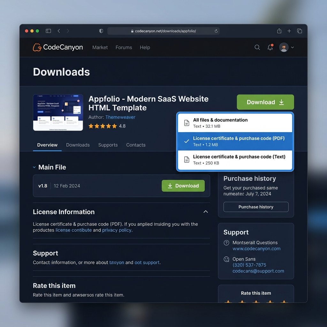Expand account menu chevron beside avatar

[x=293, y=47]
